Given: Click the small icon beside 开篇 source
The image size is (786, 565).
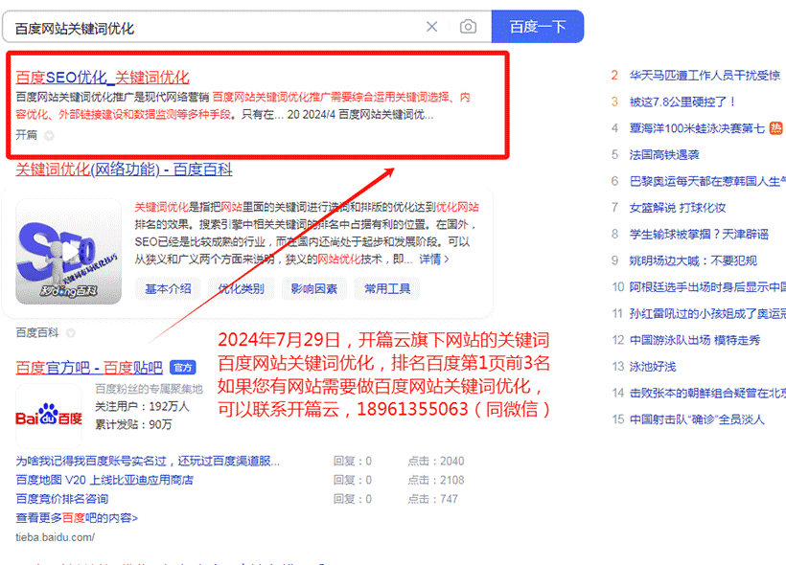Looking at the screenshot, I should (x=49, y=135).
